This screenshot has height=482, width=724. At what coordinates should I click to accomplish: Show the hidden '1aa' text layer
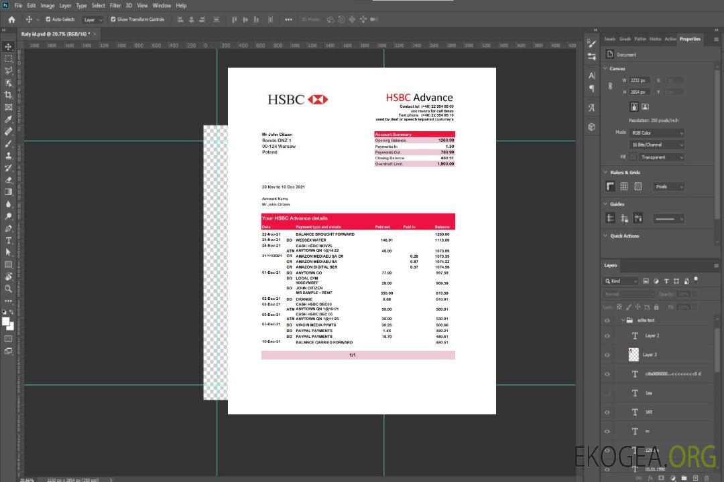coord(607,393)
